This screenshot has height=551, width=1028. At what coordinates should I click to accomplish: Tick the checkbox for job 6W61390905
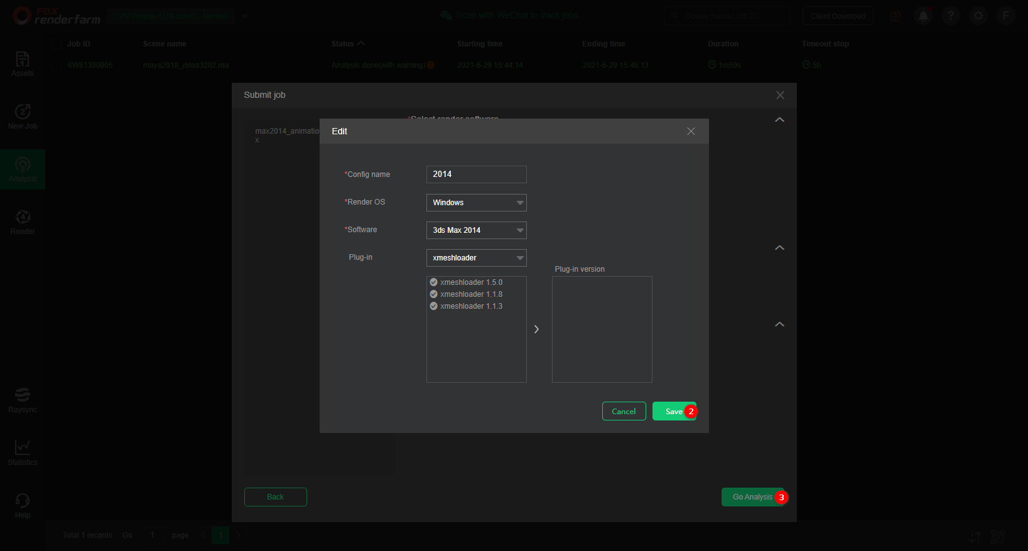[x=58, y=65]
